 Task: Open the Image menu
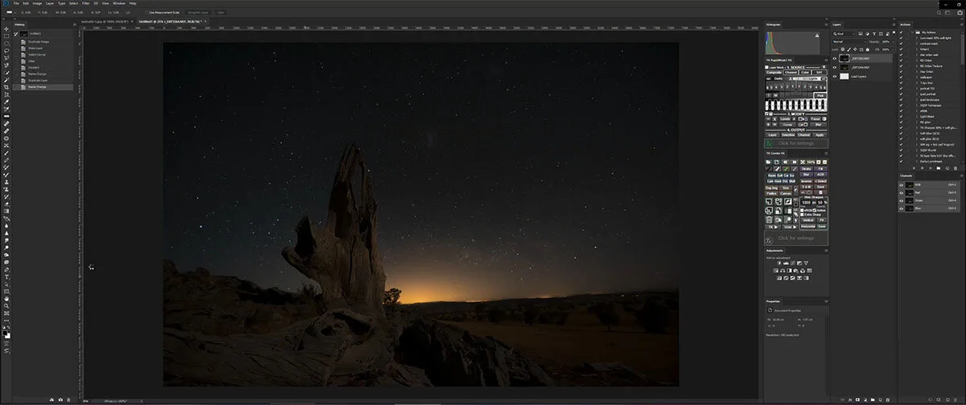click(37, 3)
